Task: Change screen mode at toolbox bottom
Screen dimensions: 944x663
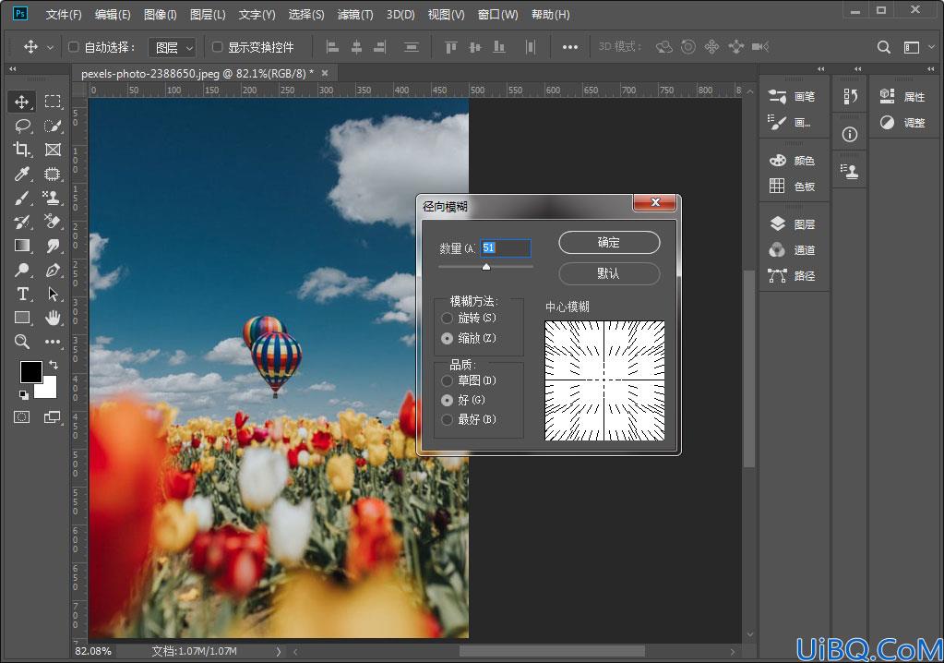Action: [x=53, y=416]
